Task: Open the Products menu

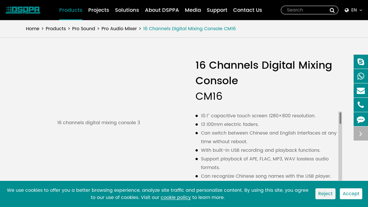Action: point(71,10)
